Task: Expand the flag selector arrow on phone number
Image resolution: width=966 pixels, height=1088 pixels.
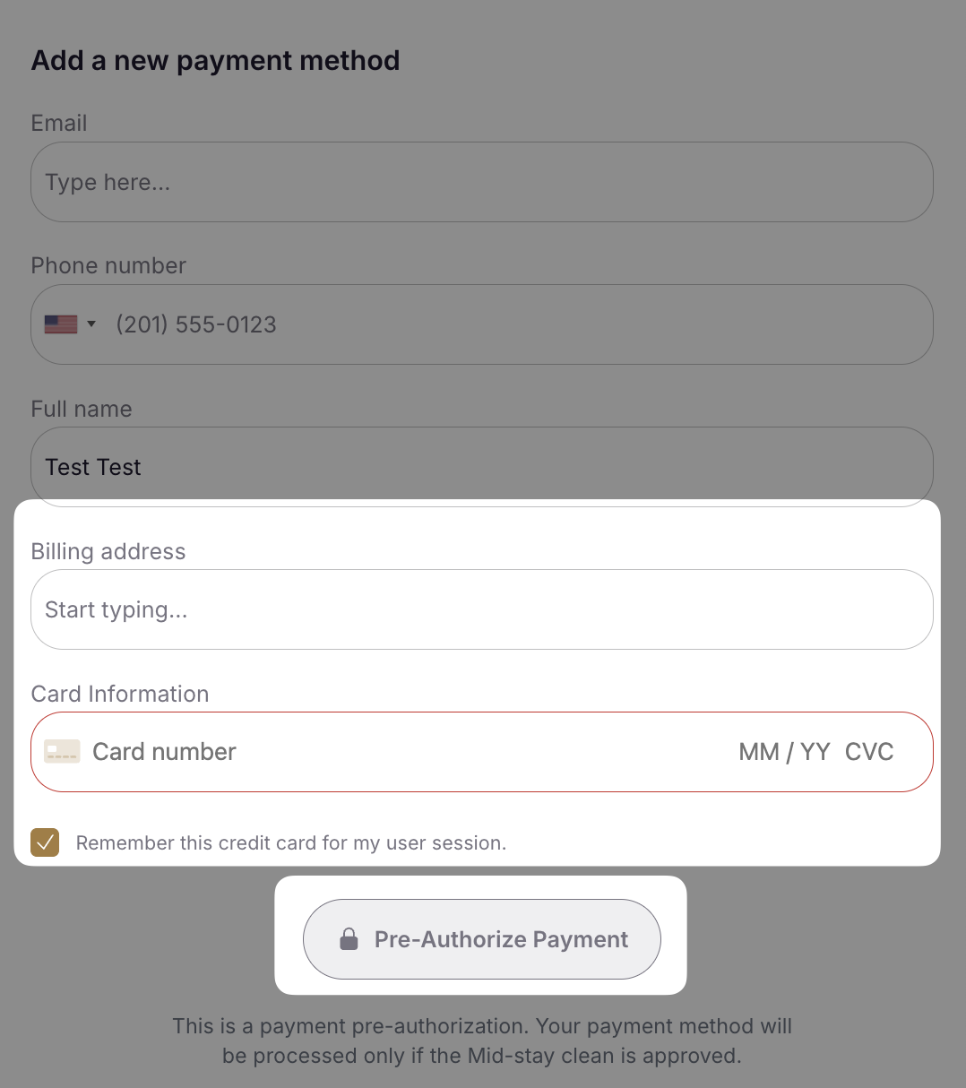Action: coord(91,324)
